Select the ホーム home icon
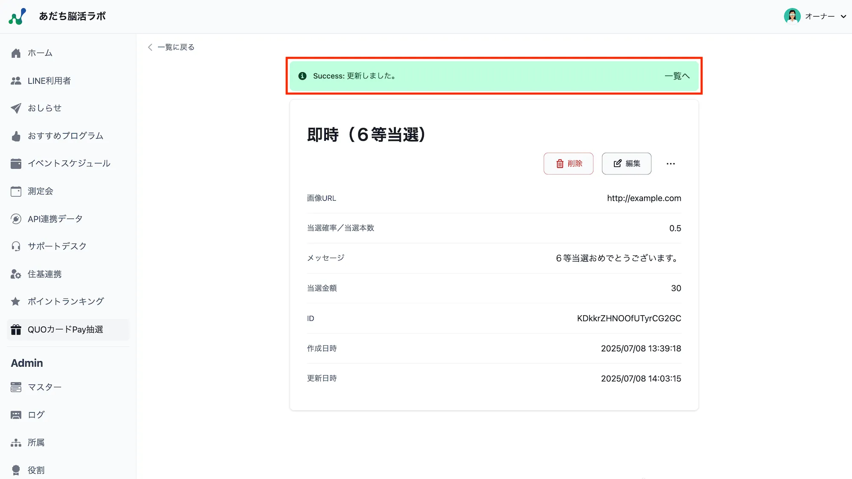This screenshot has height=479, width=852. (x=16, y=53)
